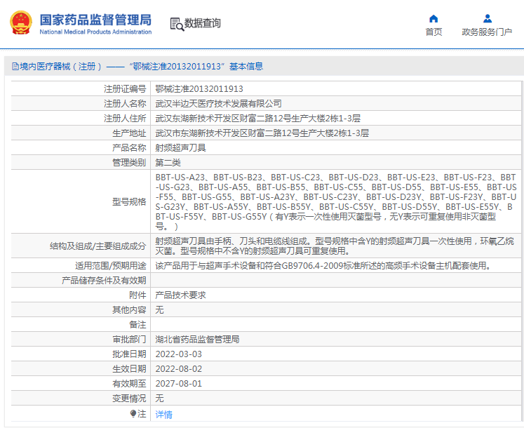This screenshot has height=428, width=524.
Task: Click effective date 2022-08-02
Action: (x=179, y=368)
